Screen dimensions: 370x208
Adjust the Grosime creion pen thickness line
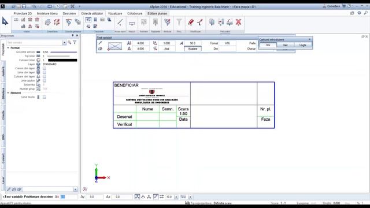64,52
